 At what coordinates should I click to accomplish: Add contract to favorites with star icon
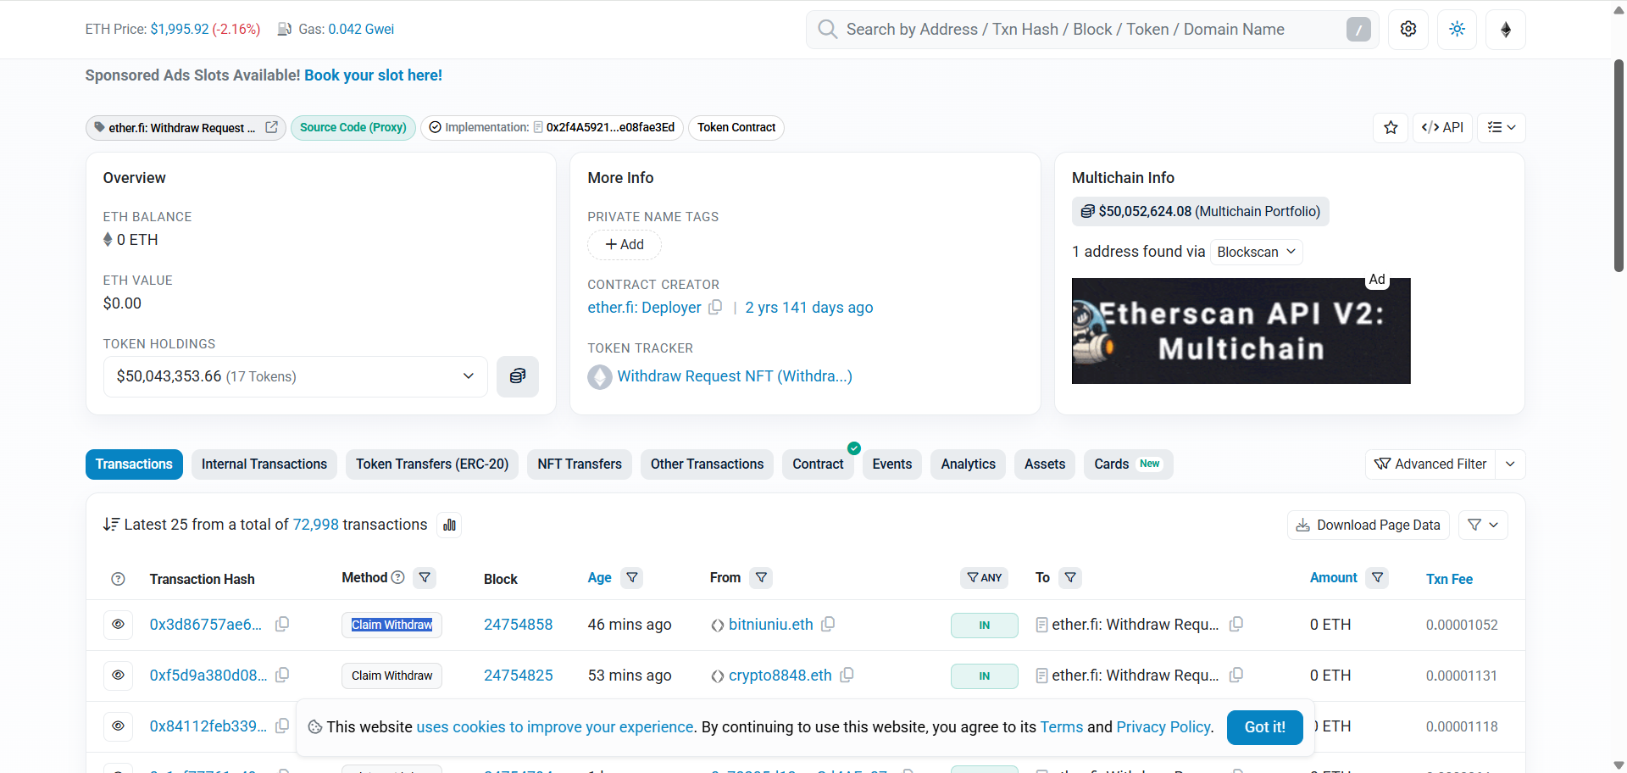click(1391, 127)
